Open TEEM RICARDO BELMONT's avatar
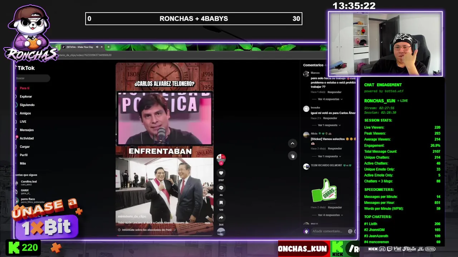458x257 pixels. tap(306, 166)
